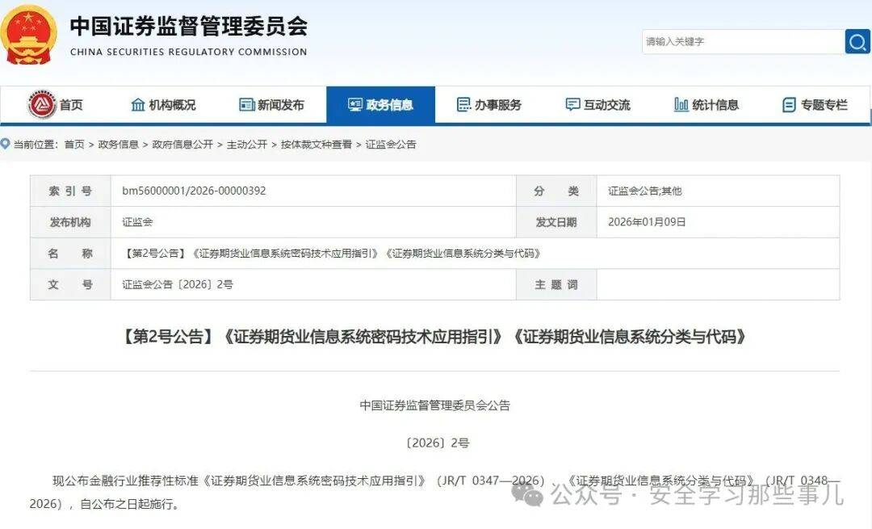The height and width of the screenshot is (529, 872).
Task: Select 主动公开 in the breadcrumb path
Action: 247,145
